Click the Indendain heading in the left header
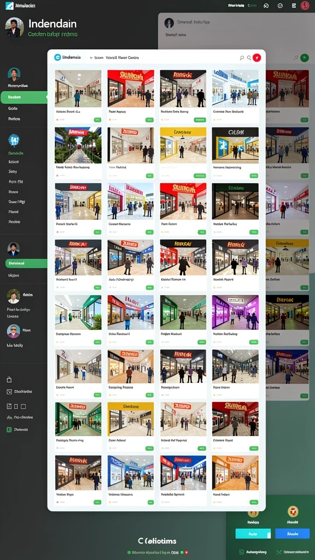This screenshot has width=315, height=560. point(52,24)
